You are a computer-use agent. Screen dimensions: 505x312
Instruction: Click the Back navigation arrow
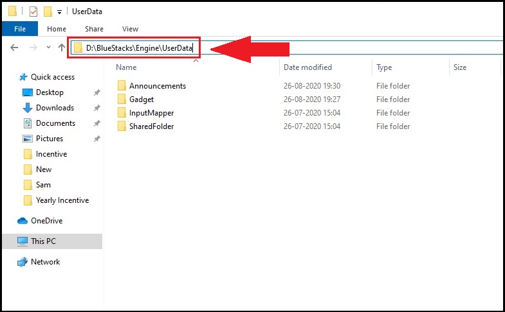(14, 48)
